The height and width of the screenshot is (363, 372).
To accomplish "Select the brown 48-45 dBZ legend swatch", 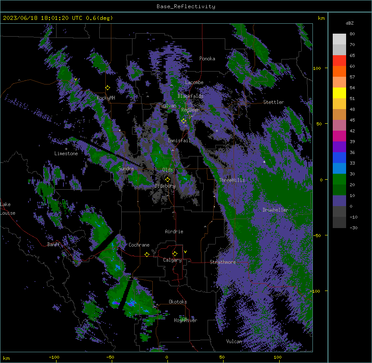I will [339, 114].
